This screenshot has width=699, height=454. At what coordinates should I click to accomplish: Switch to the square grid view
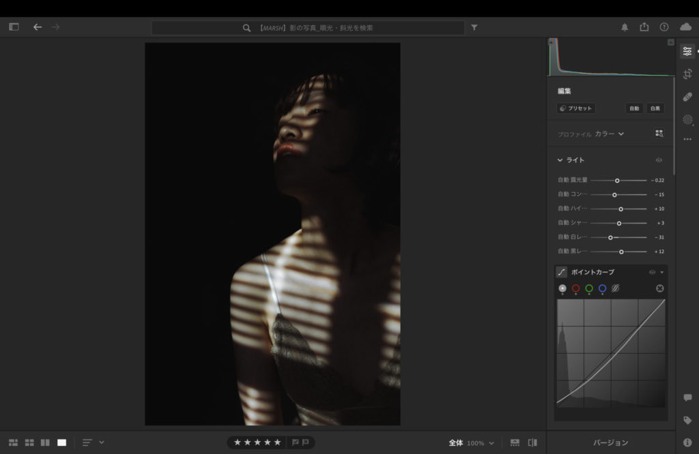29,442
